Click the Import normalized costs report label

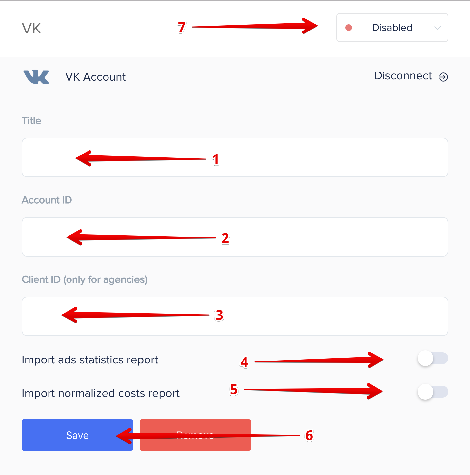(101, 393)
